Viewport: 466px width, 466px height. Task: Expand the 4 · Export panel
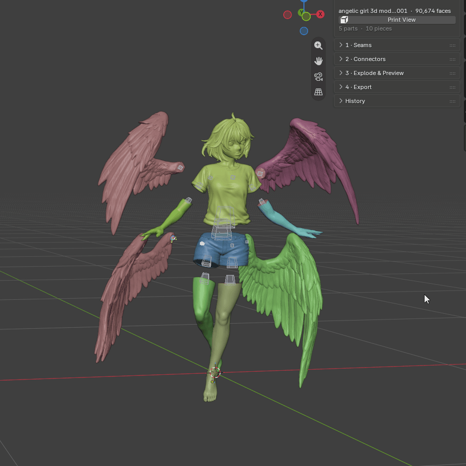(x=397, y=87)
